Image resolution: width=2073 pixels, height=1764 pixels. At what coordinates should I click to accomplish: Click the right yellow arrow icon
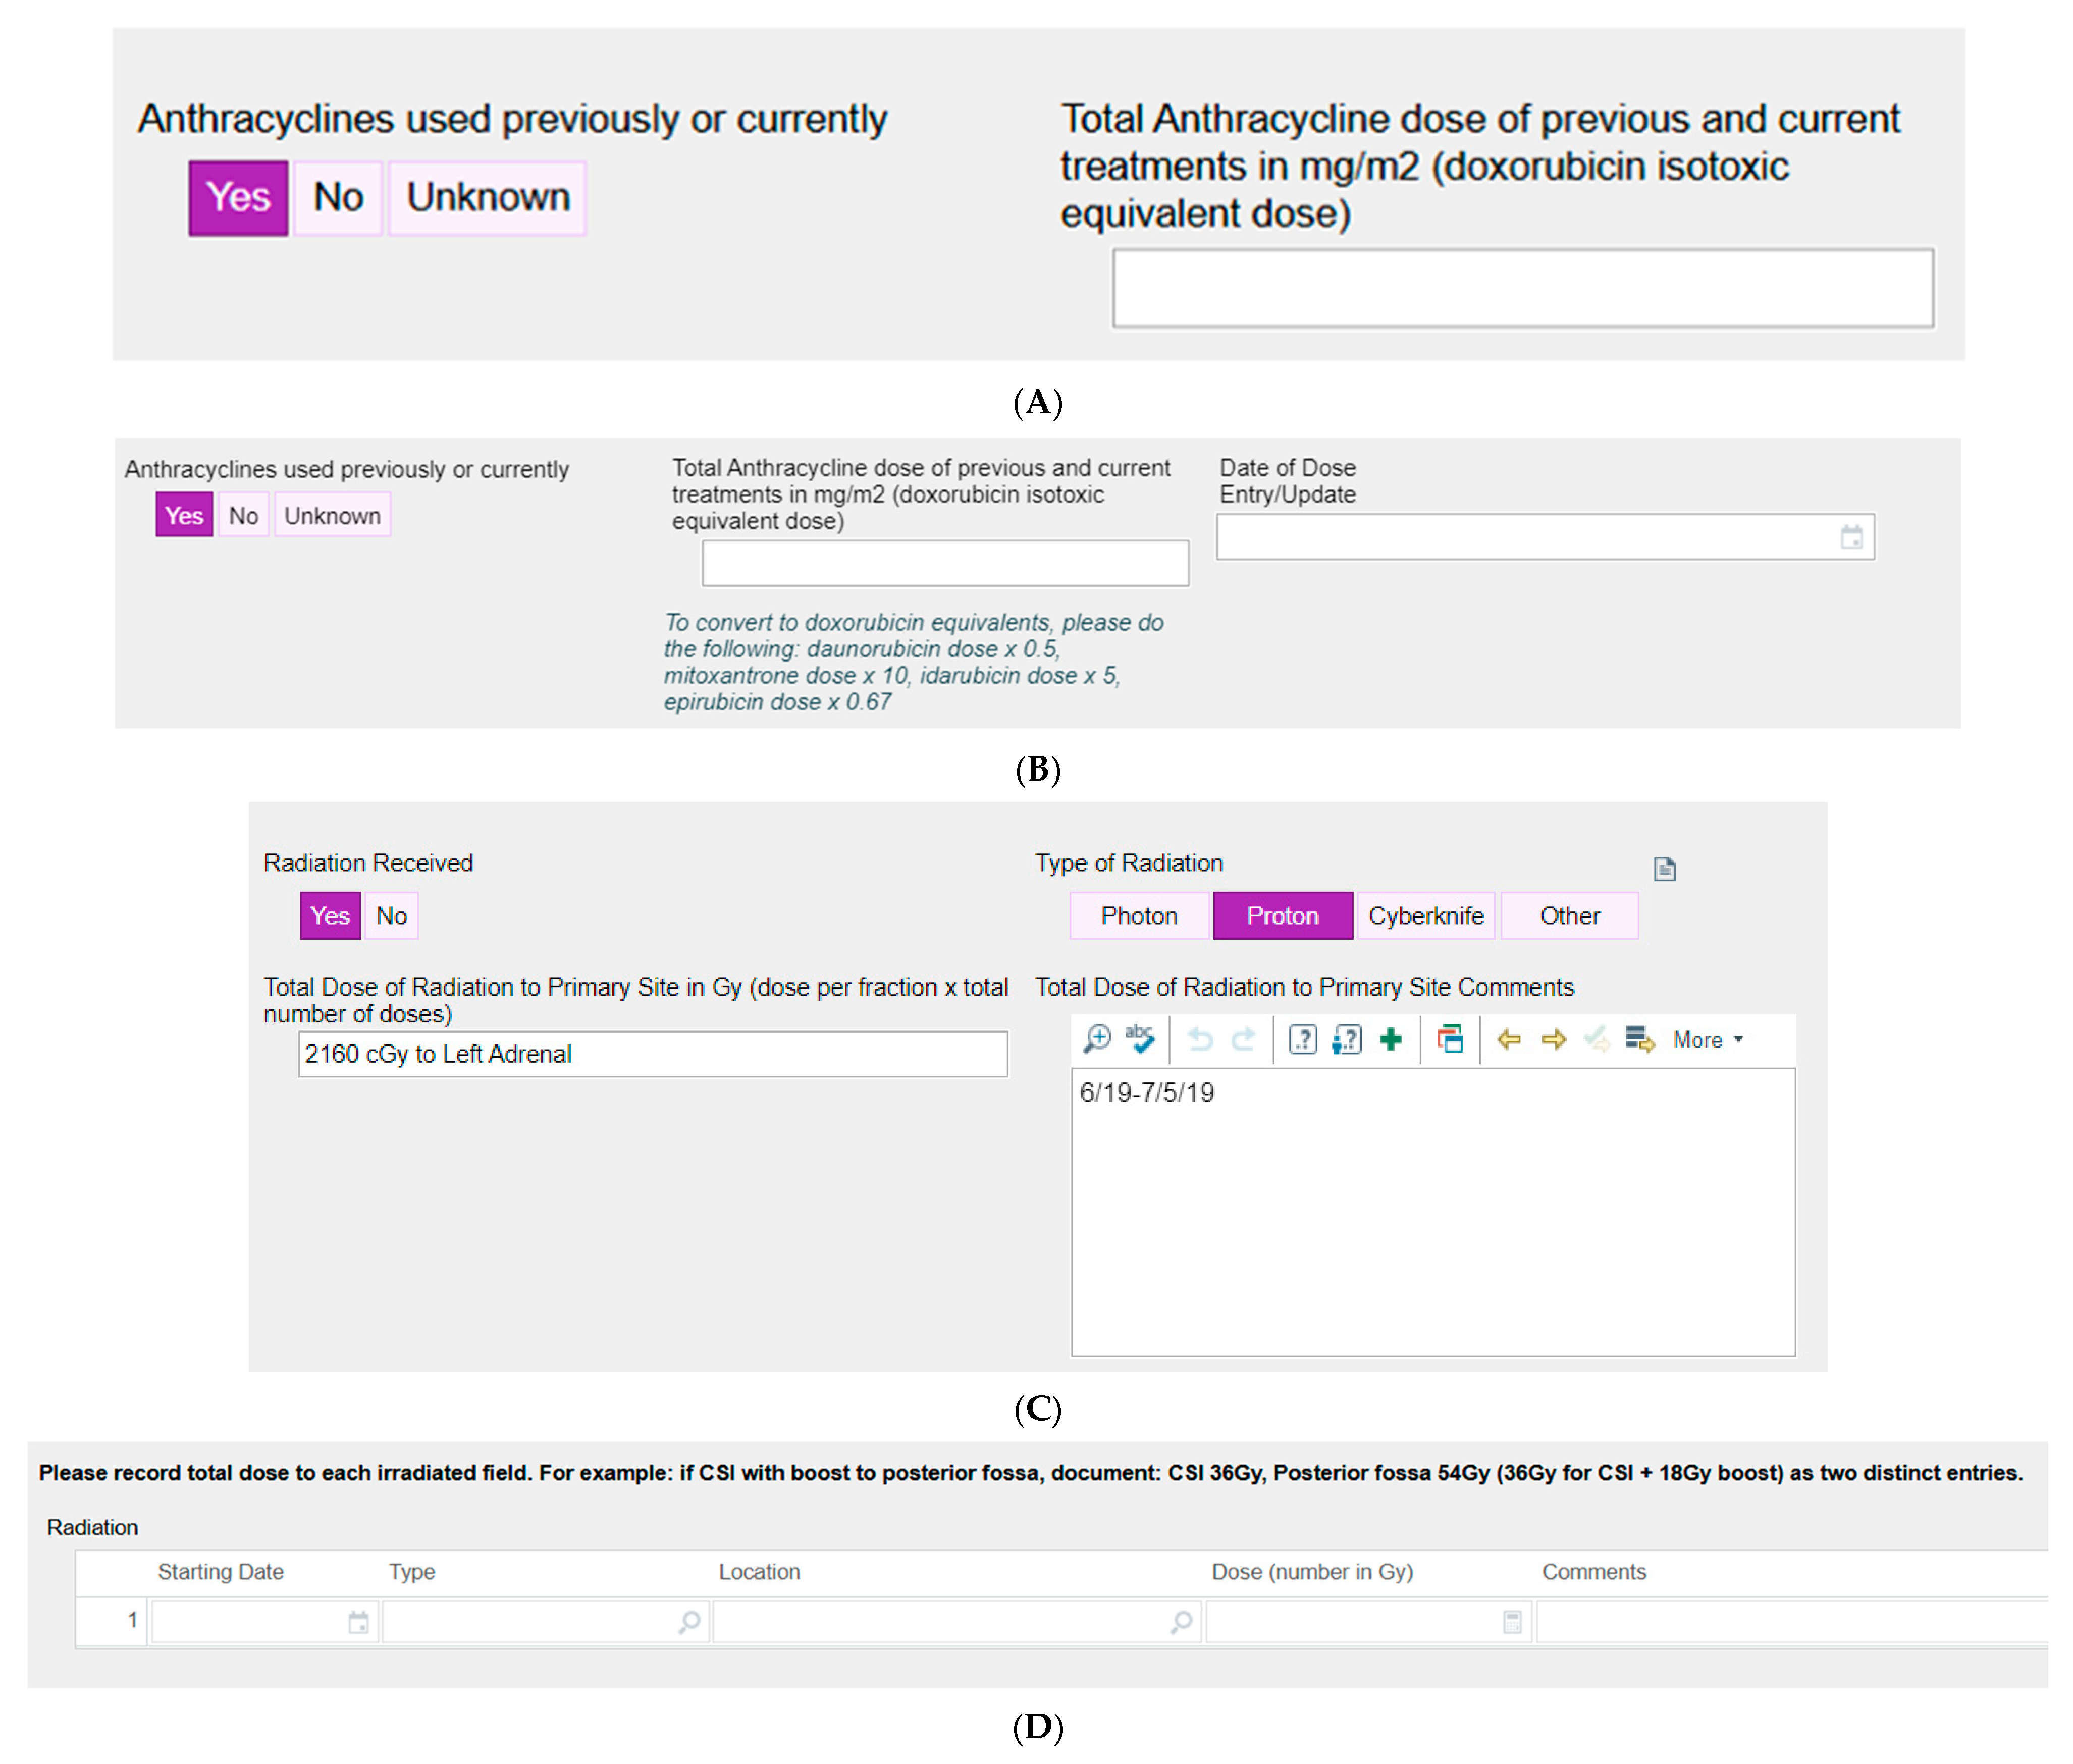(1553, 1040)
